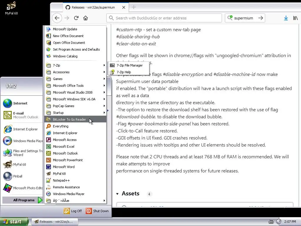Open Windows Catalog entry
Image resolution: width=301 pixels, height=226 pixels.
pos(76,56)
